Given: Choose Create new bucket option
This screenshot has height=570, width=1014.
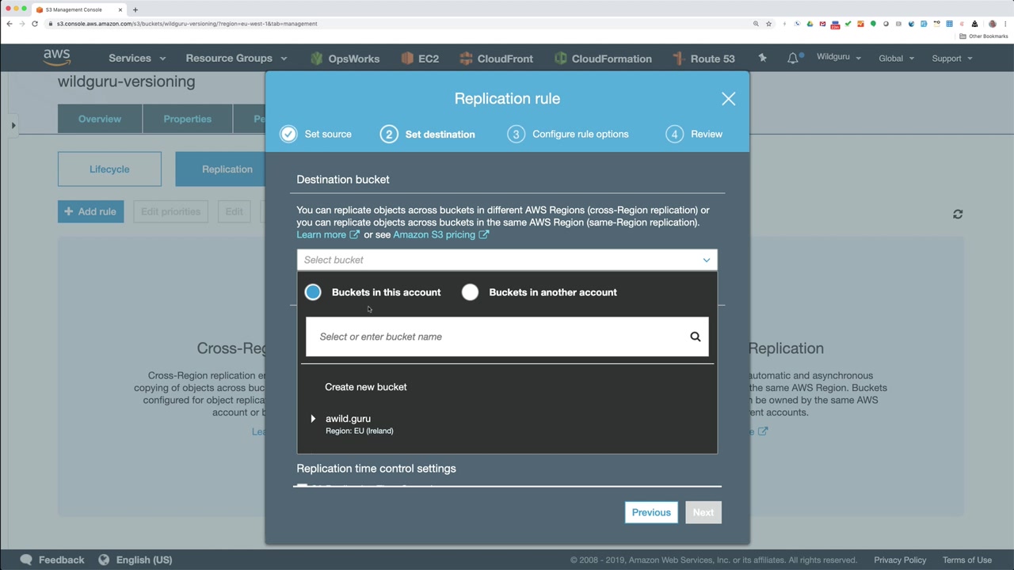Looking at the screenshot, I should point(366,387).
